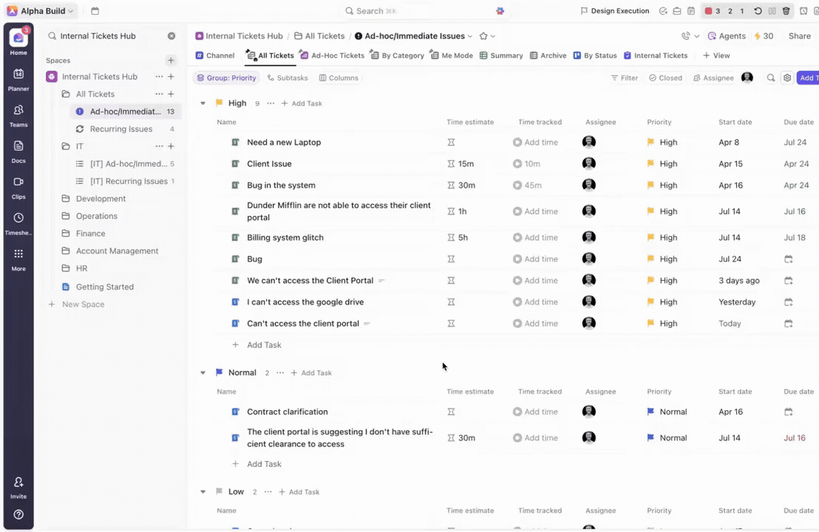Open Docs in the left sidebar

pyautogui.click(x=18, y=150)
